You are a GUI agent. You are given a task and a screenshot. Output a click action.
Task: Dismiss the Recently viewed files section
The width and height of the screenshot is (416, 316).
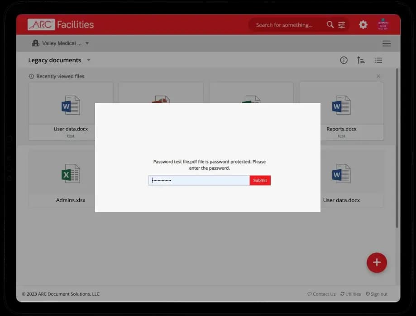click(378, 76)
